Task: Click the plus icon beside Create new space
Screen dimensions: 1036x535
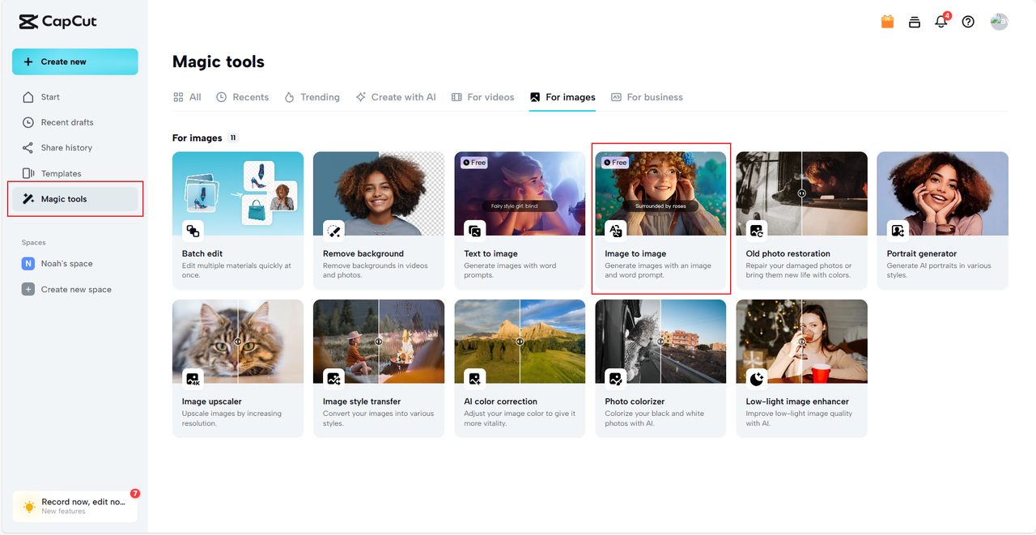Action: pyautogui.click(x=28, y=289)
